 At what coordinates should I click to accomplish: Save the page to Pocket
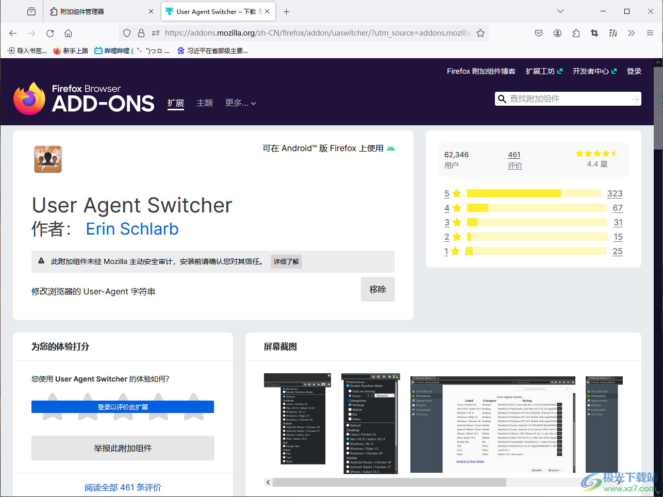tap(539, 33)
